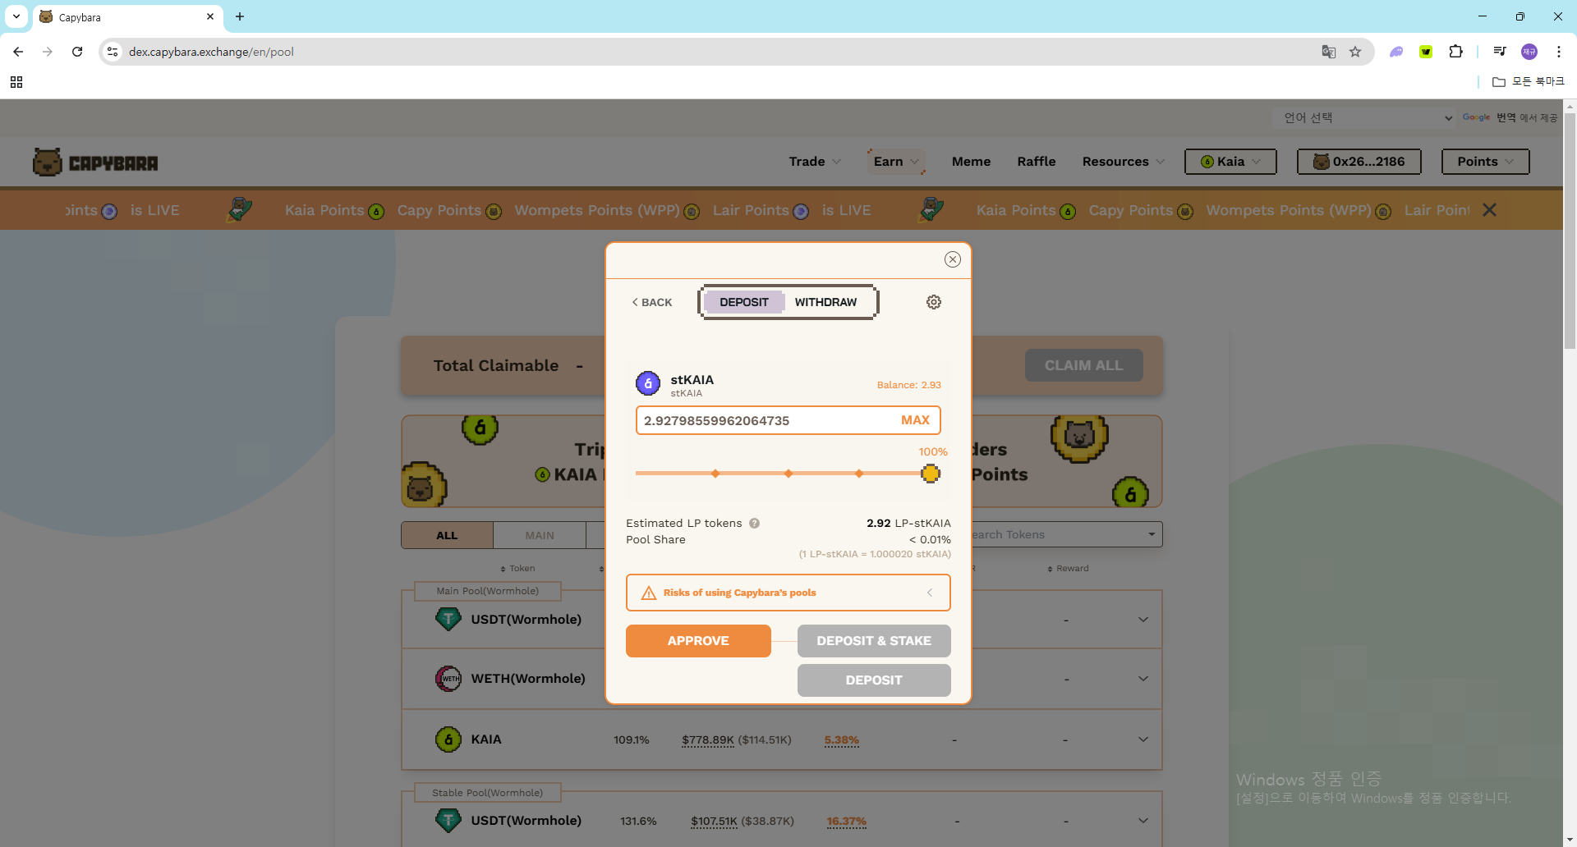Sort by Reward column header

coord(1068,568)
